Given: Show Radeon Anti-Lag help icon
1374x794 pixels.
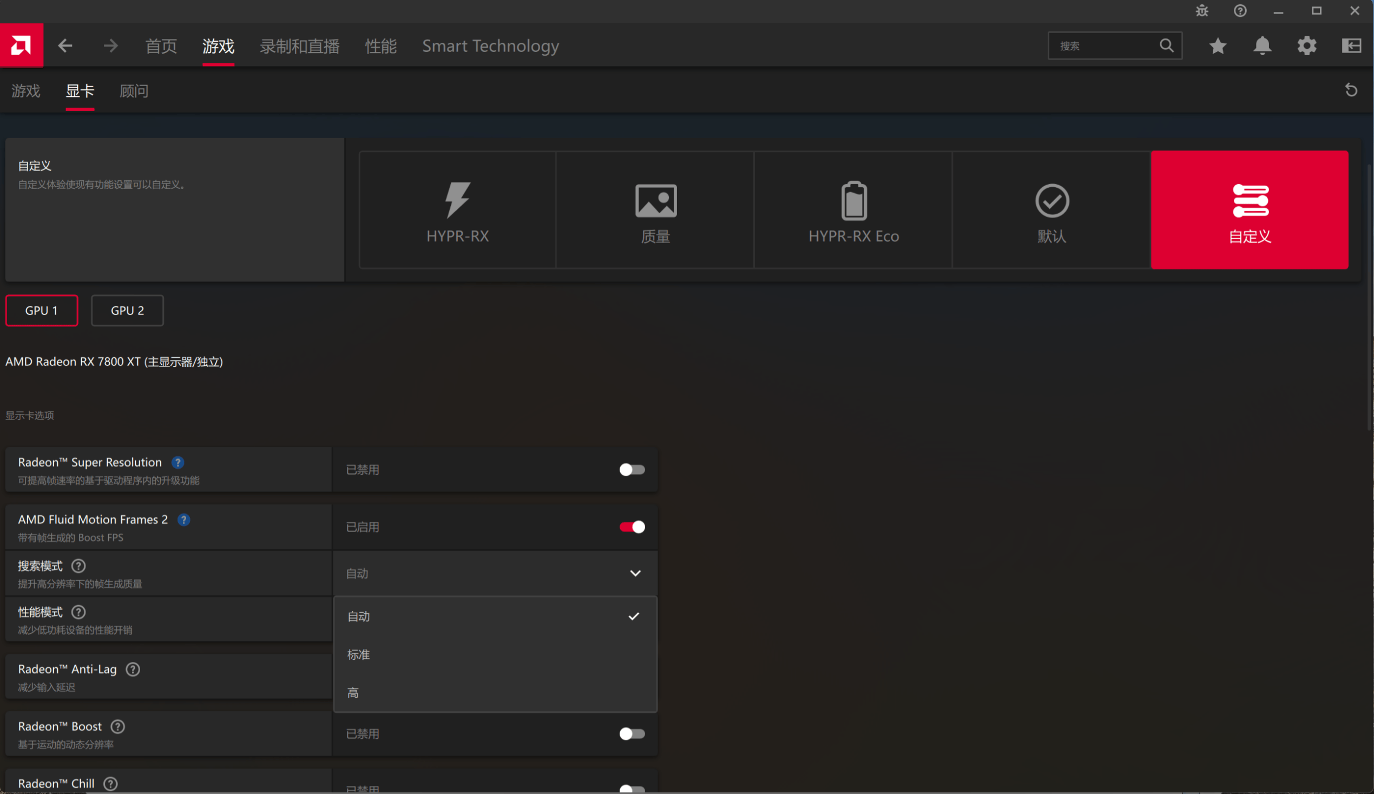Looking at the screenshot, I should (133, 670).
